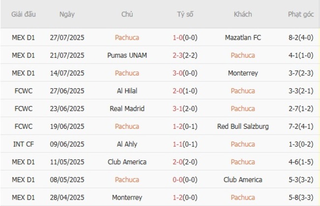Click Monterrey in the 14/07/2025 row
The height and width of the screenshot is (206, 320).
pyautogui.click(x=243, y=73)
